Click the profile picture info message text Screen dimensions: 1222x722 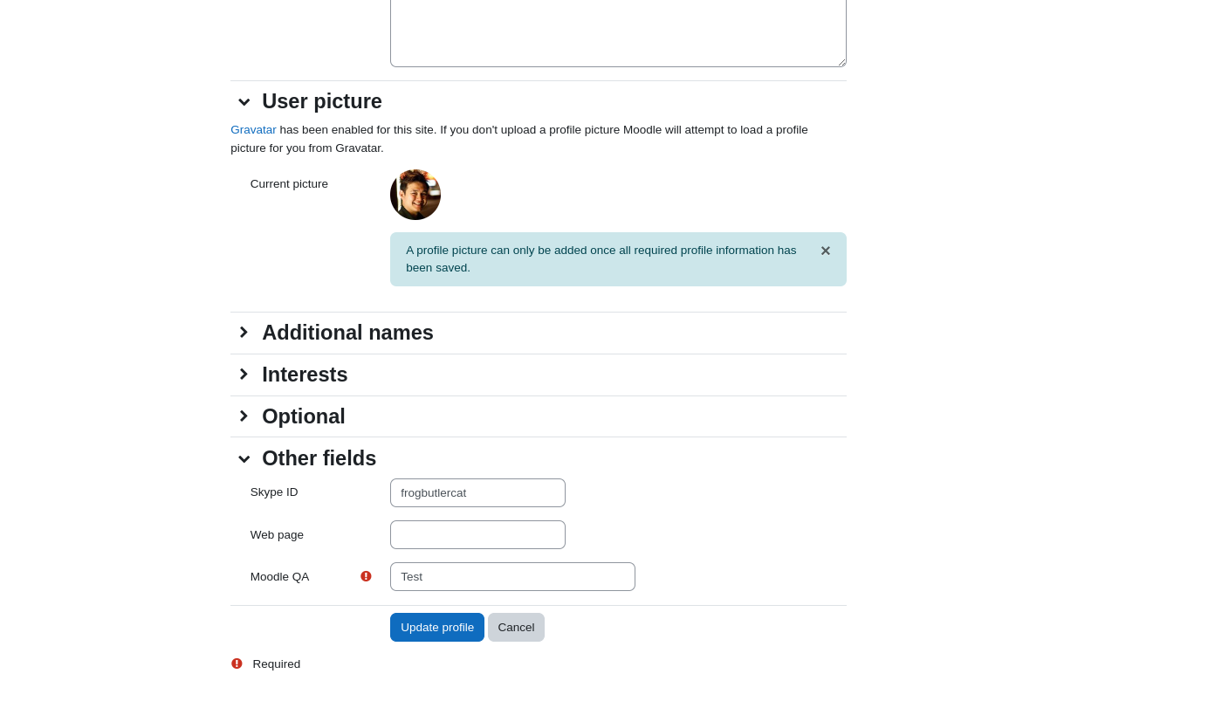point(601,258)
